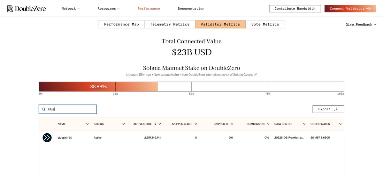Open the Data Center column filter
Screen dimensions: 383x177
[304, 124]
